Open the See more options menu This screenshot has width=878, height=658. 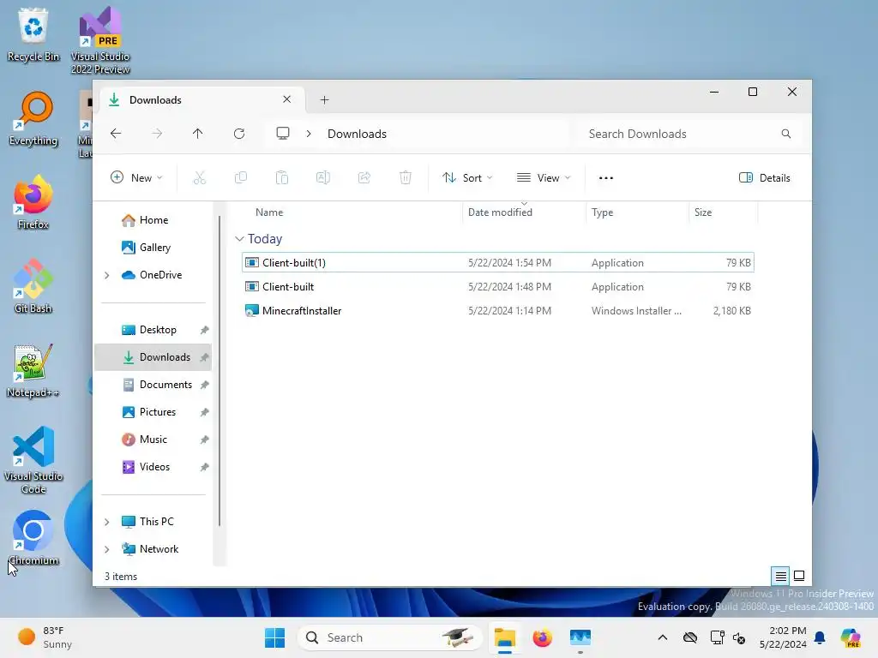point(606,178)
